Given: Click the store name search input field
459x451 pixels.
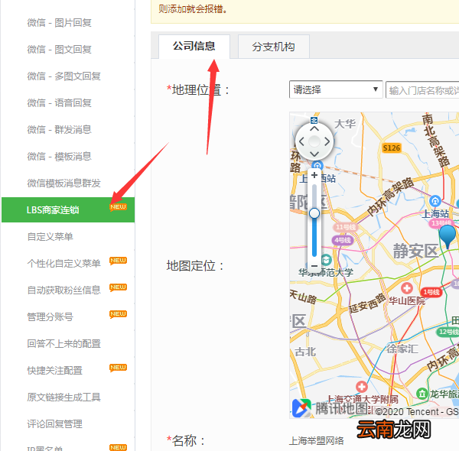Looking at the screenshot, I should 422,90.
